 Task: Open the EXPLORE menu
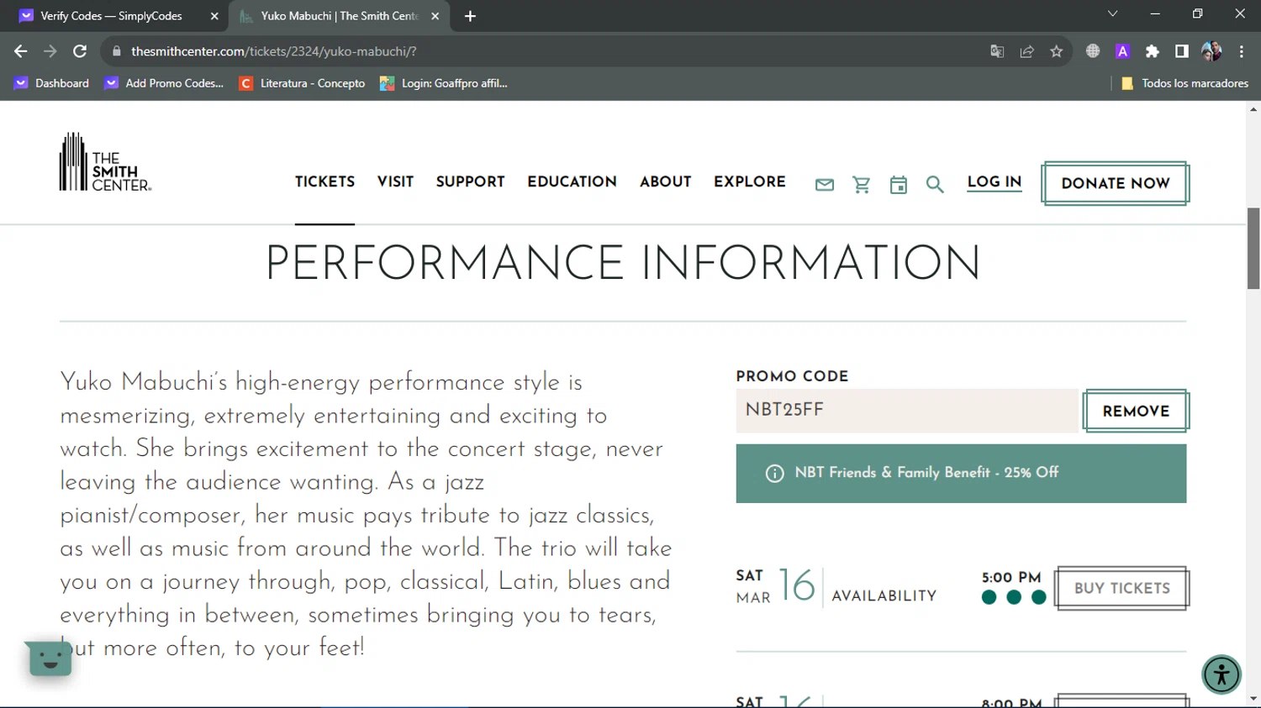pyautogui.click(x=749, y=181)
